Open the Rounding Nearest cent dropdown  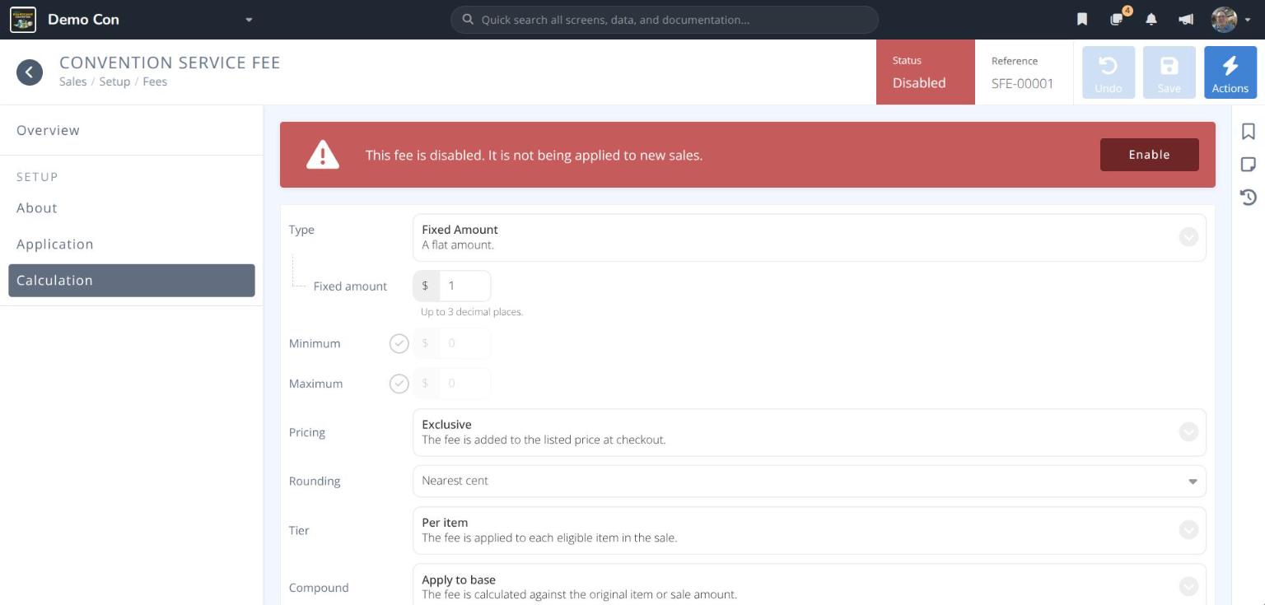[x=809, y=481]
